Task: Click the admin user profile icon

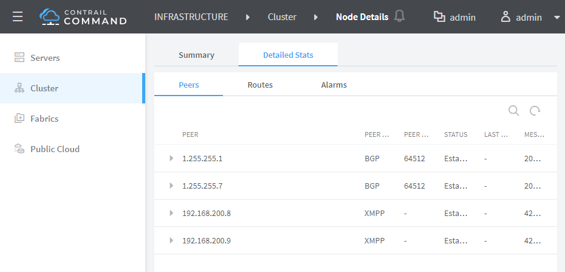Action: pyautogui.click(x=505, y=17)
